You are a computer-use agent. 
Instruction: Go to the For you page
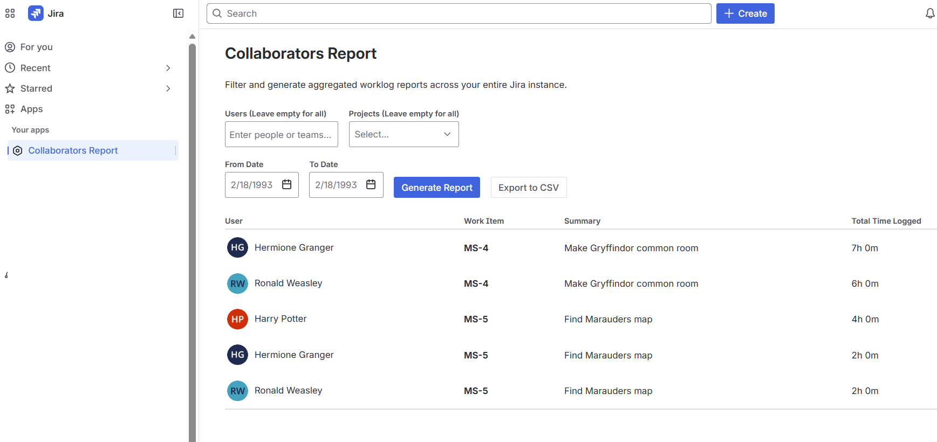tap(36, 47)
